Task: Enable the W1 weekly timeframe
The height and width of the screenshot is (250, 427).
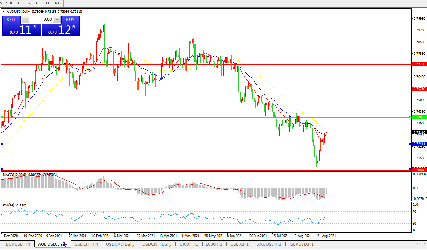Action: (x=48, y=3)
